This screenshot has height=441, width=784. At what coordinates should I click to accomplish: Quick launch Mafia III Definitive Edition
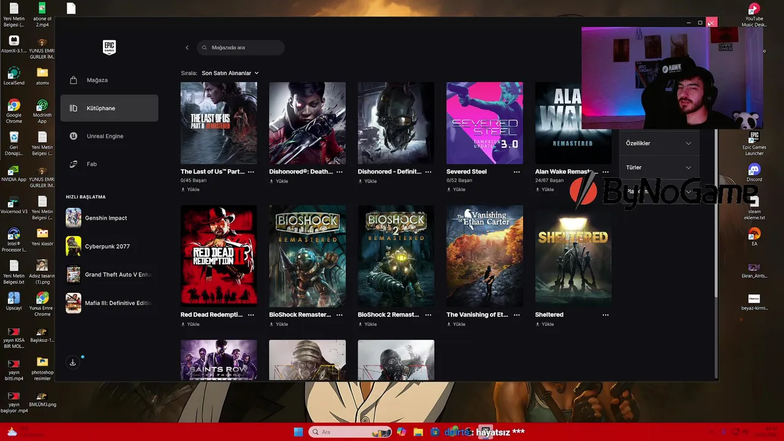point(109,303)
